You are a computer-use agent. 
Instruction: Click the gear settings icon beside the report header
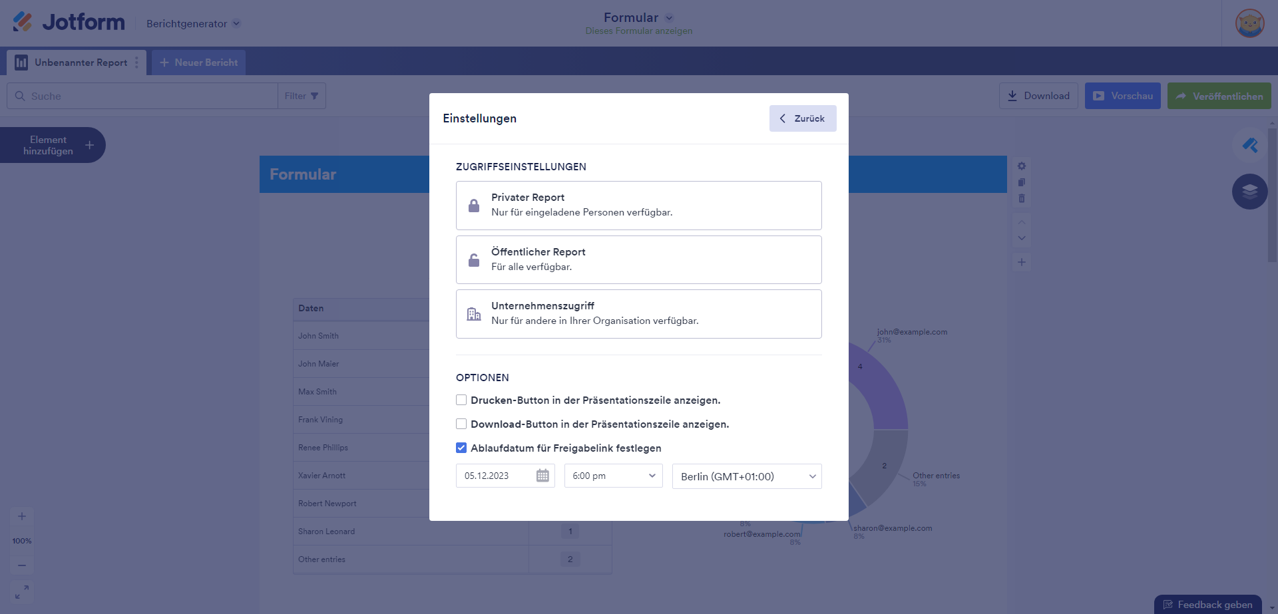click(x=1022, y=166)
